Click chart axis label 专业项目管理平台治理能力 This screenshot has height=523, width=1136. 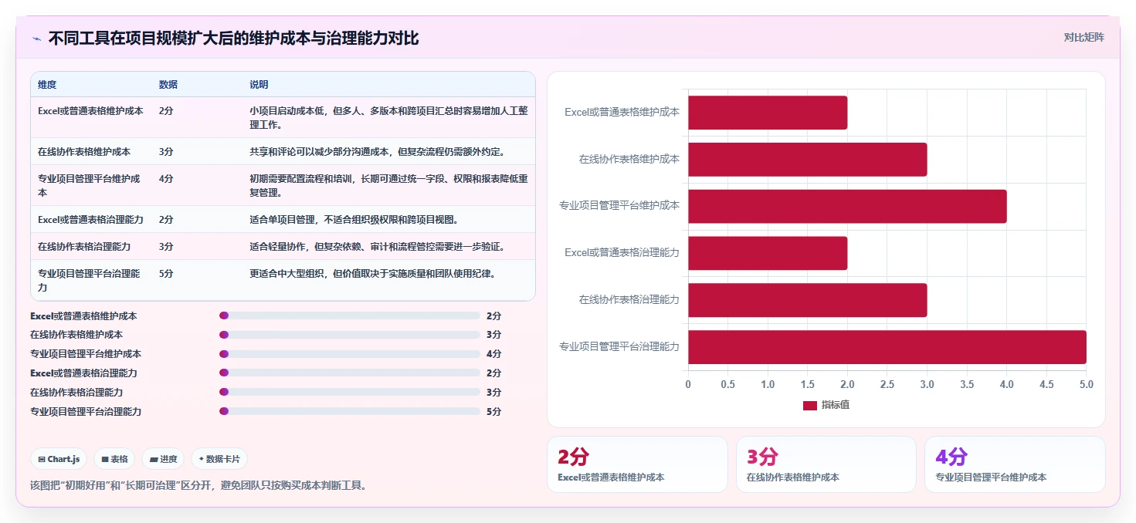point(619,347)
